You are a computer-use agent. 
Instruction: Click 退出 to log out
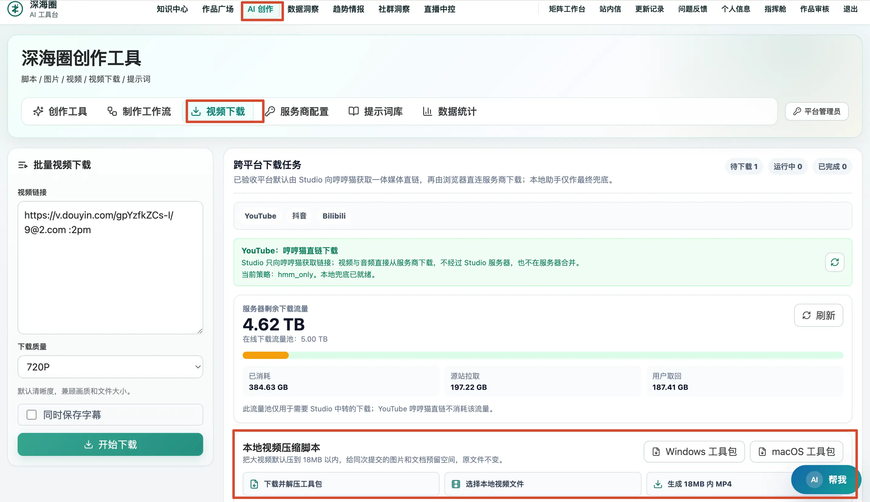pyautogui.click(x=850, y=9)
